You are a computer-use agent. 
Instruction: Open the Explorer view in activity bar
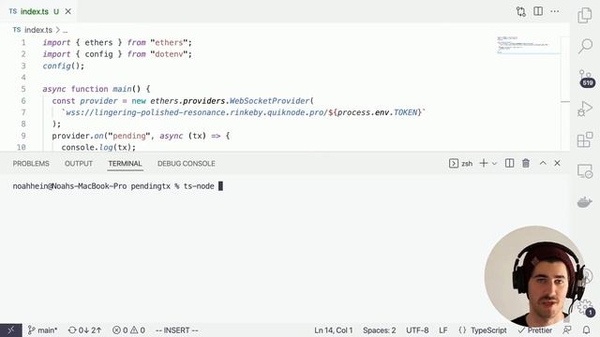click(x=585, y=15)
